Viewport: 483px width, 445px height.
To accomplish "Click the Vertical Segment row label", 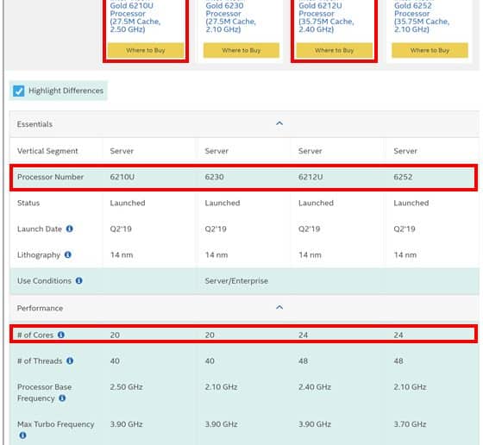I will tap(47, 151).
